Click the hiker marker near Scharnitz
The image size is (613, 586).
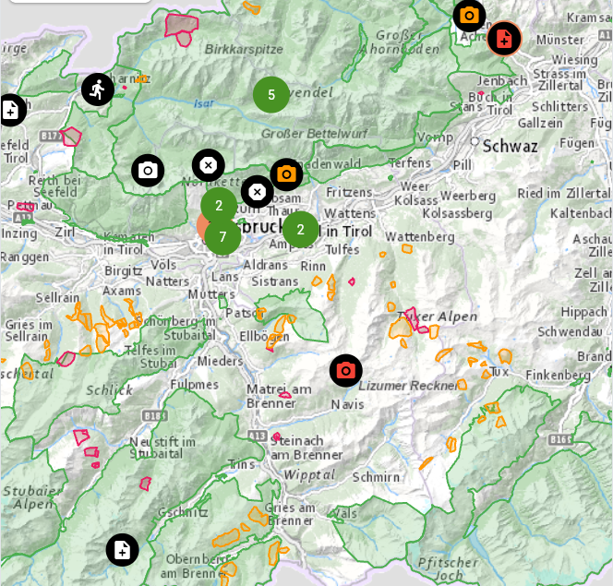tap(98, 90)
